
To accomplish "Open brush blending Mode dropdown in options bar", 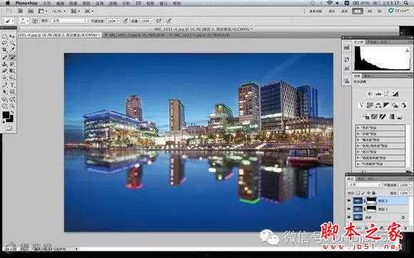I will pos(69,21).
